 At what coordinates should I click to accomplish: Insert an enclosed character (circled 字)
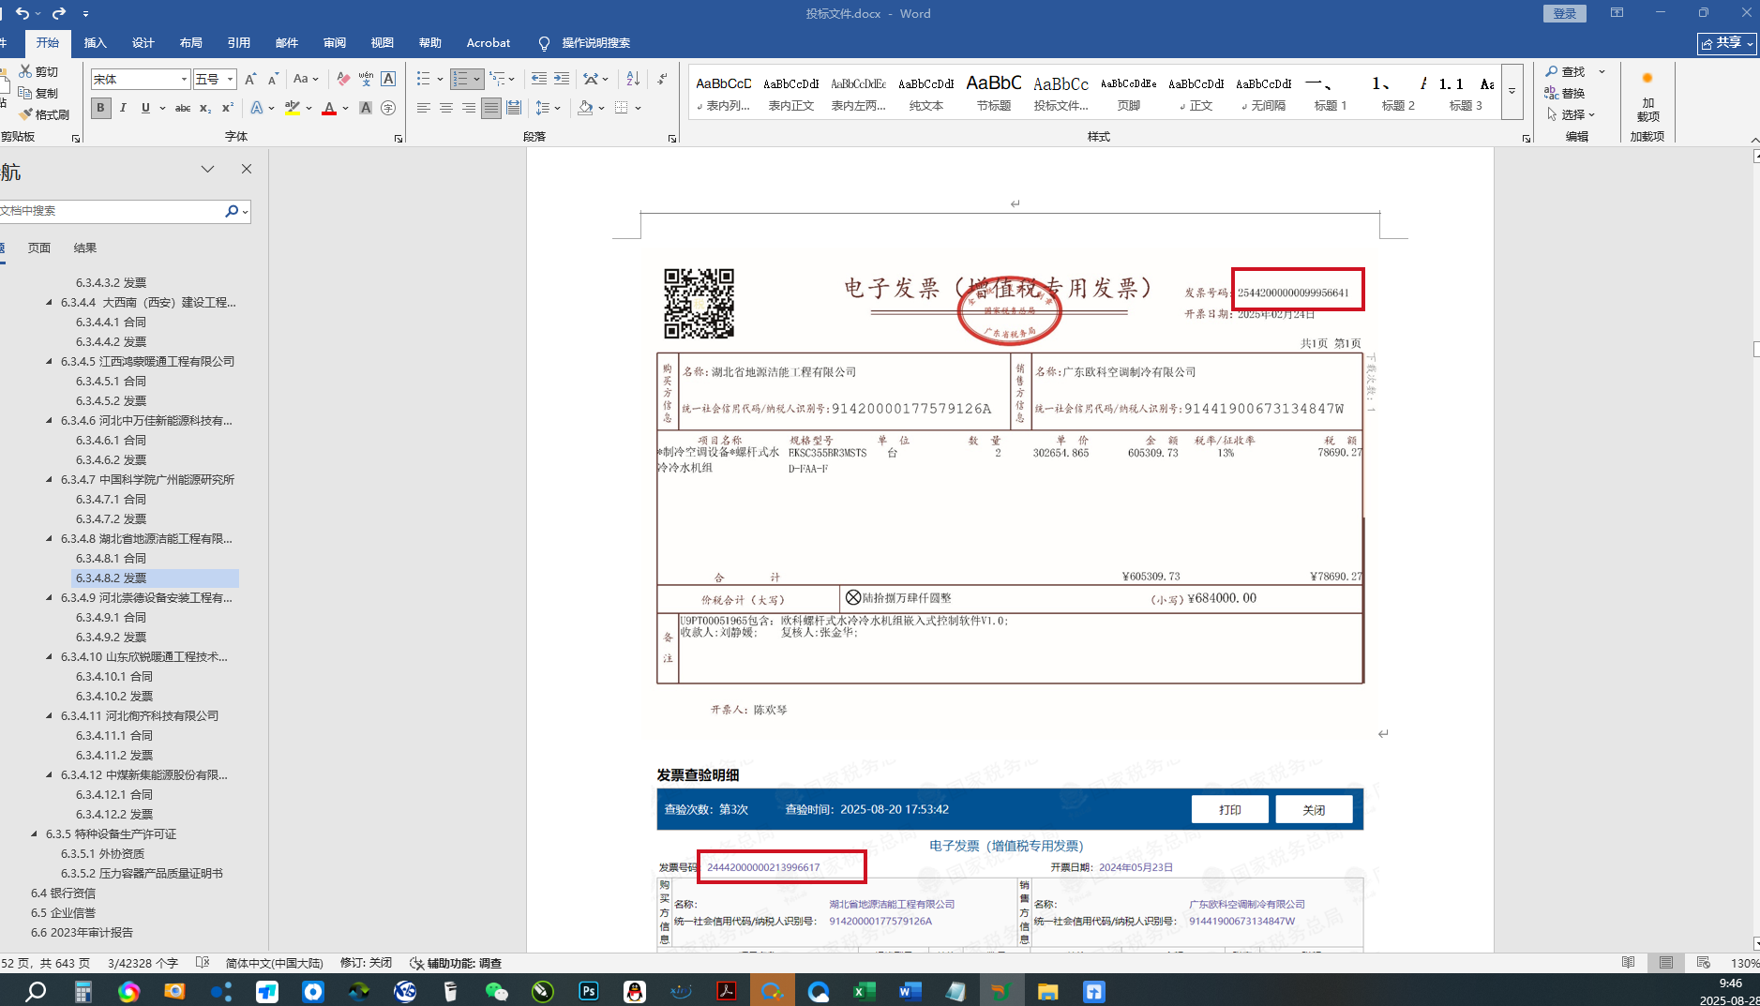point(388,108)
